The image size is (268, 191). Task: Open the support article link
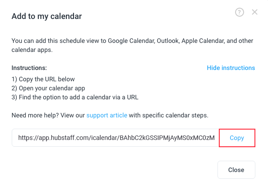coord(107,116)
